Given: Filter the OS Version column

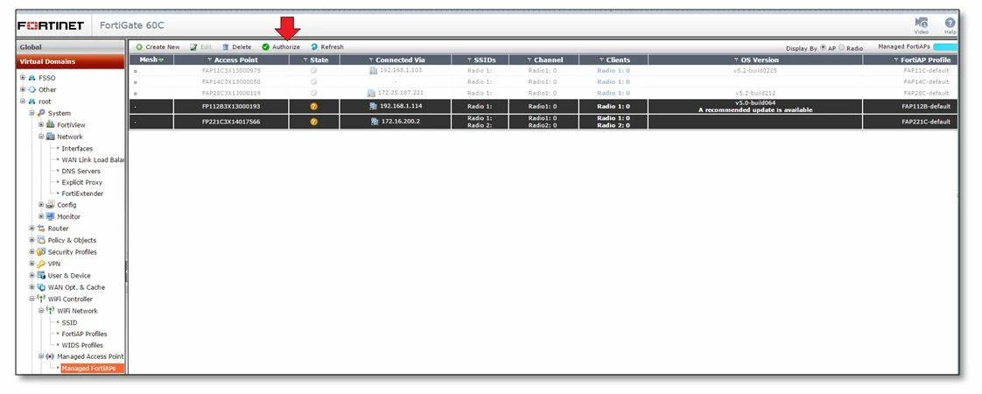Looking at the screenshot, I should point(737,60).
